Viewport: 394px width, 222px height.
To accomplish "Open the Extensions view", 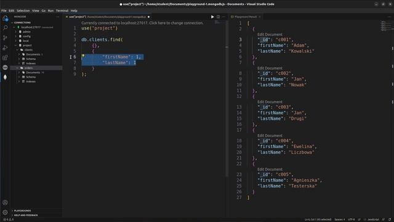I will (5, 57).
